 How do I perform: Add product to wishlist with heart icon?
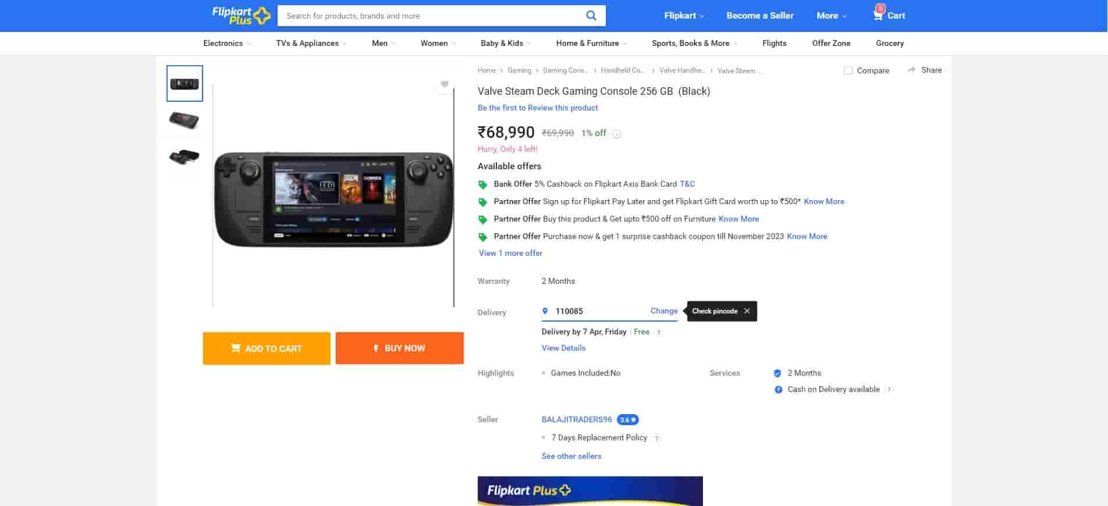point(445,84)
